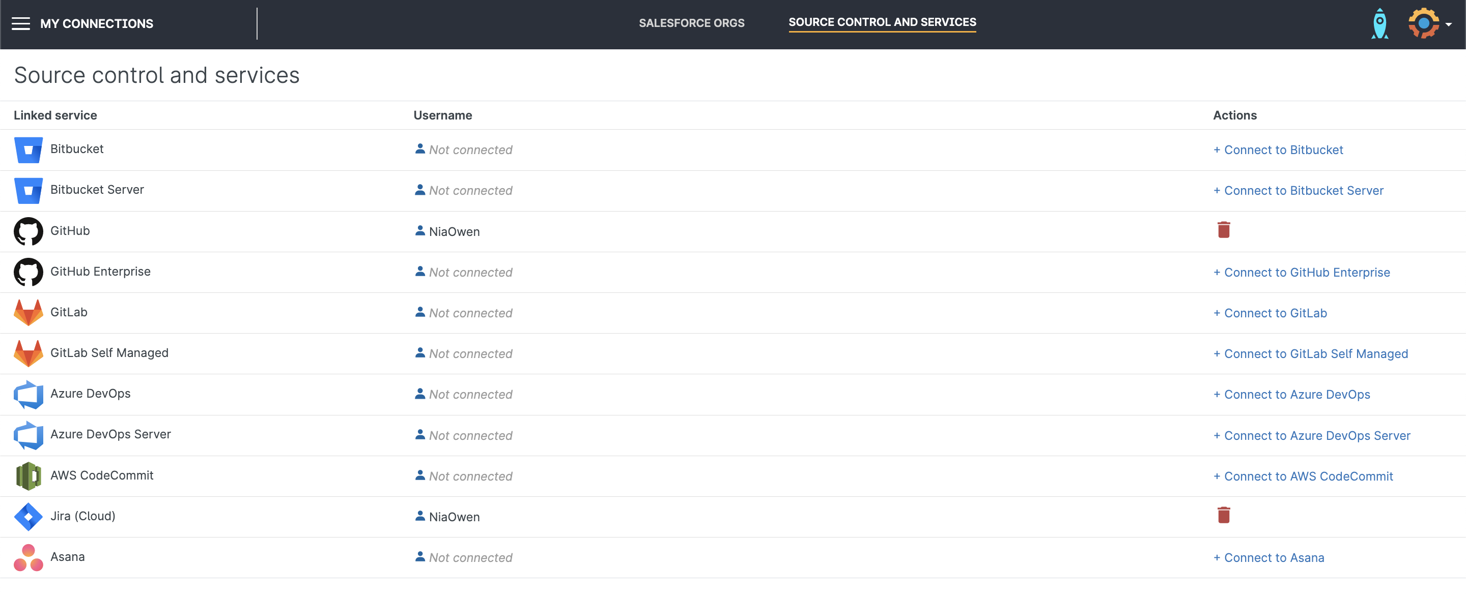Click user icon in AWS CodeCommit row
Screen dimensions: 1466x596
pos(420,475)
